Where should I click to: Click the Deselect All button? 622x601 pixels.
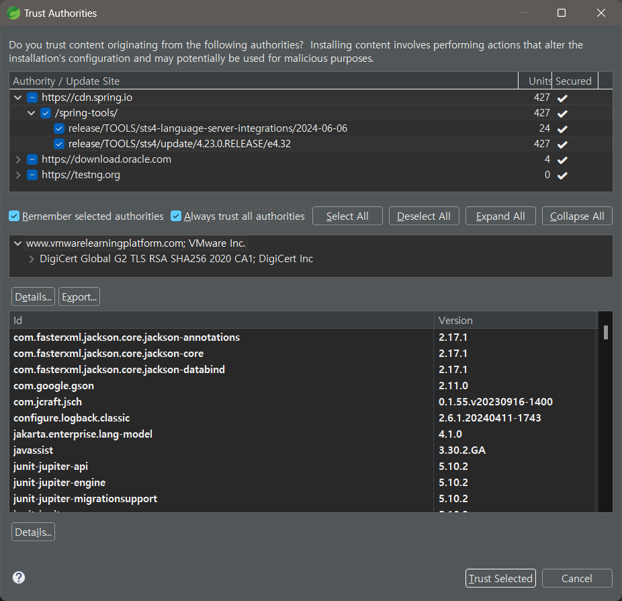tap(424, 216)
